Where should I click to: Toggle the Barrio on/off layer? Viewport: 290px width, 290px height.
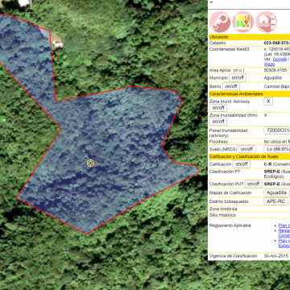click(231, 86)
